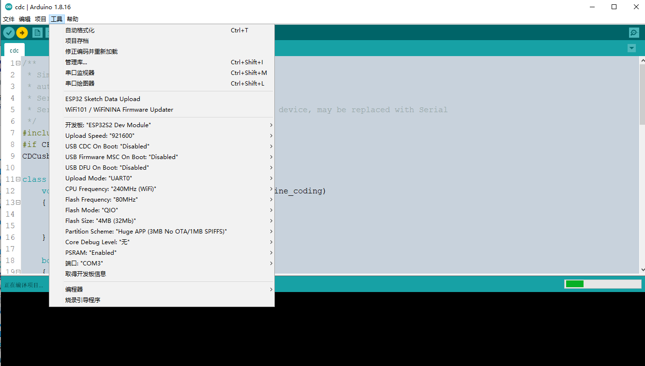The image size is (645, 366).
Task: Open the tab options dropdown arrow
Action: [631, 48]
